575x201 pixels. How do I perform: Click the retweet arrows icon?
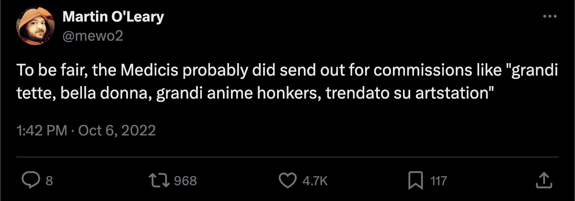[160, 180]
